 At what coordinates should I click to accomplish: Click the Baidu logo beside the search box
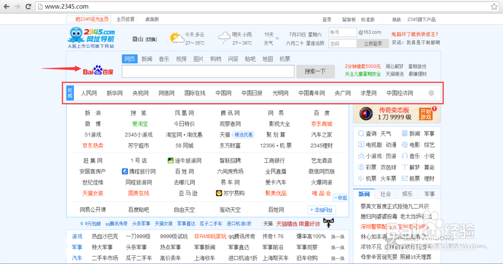click(98, 70)
